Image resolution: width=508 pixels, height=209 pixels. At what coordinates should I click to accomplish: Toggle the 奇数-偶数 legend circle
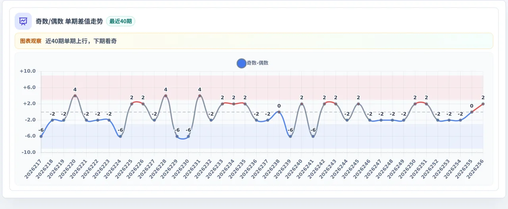(x=241, y=63)
